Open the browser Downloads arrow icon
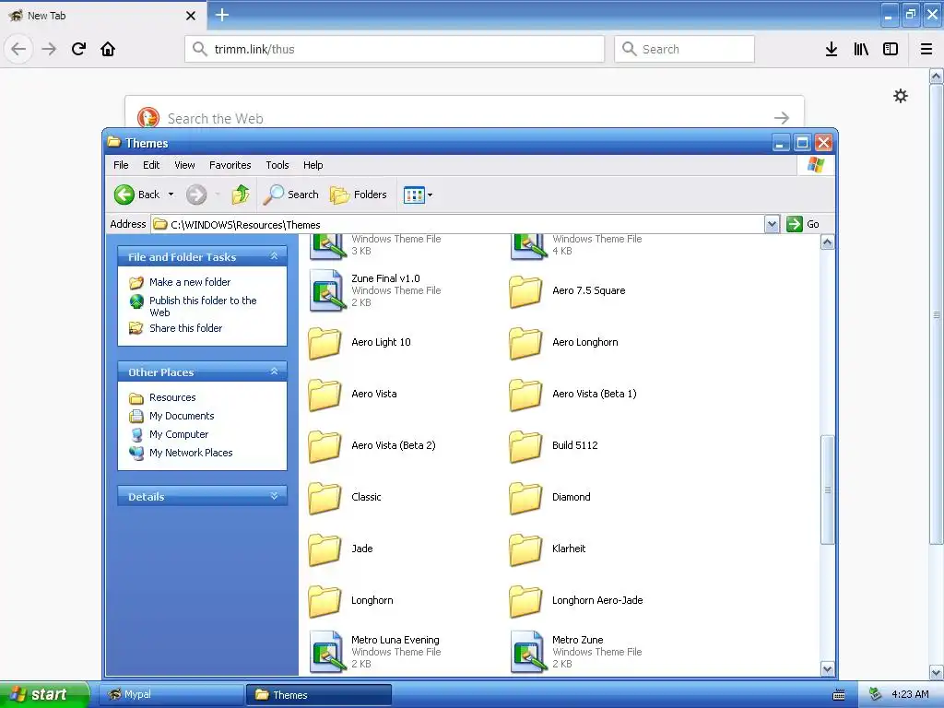The width and height of the screenshot is (944, 708). click(832, 49)
